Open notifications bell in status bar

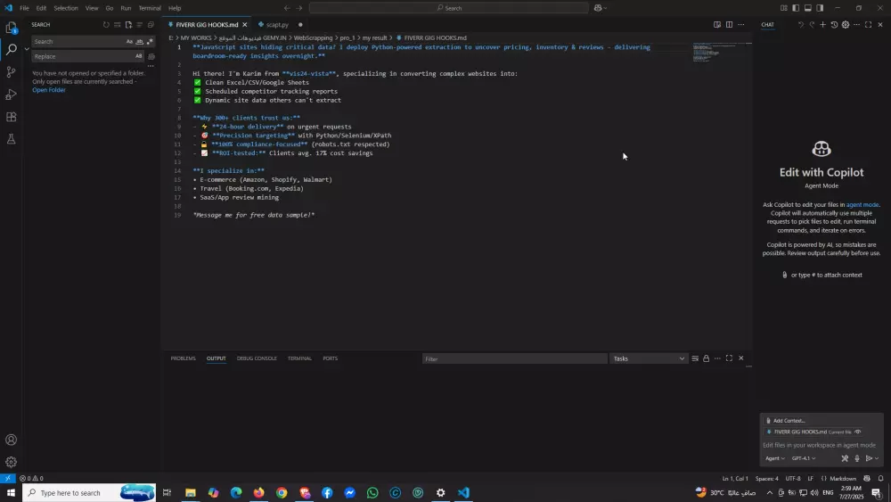pyautogui.click(x=880, y=479)
